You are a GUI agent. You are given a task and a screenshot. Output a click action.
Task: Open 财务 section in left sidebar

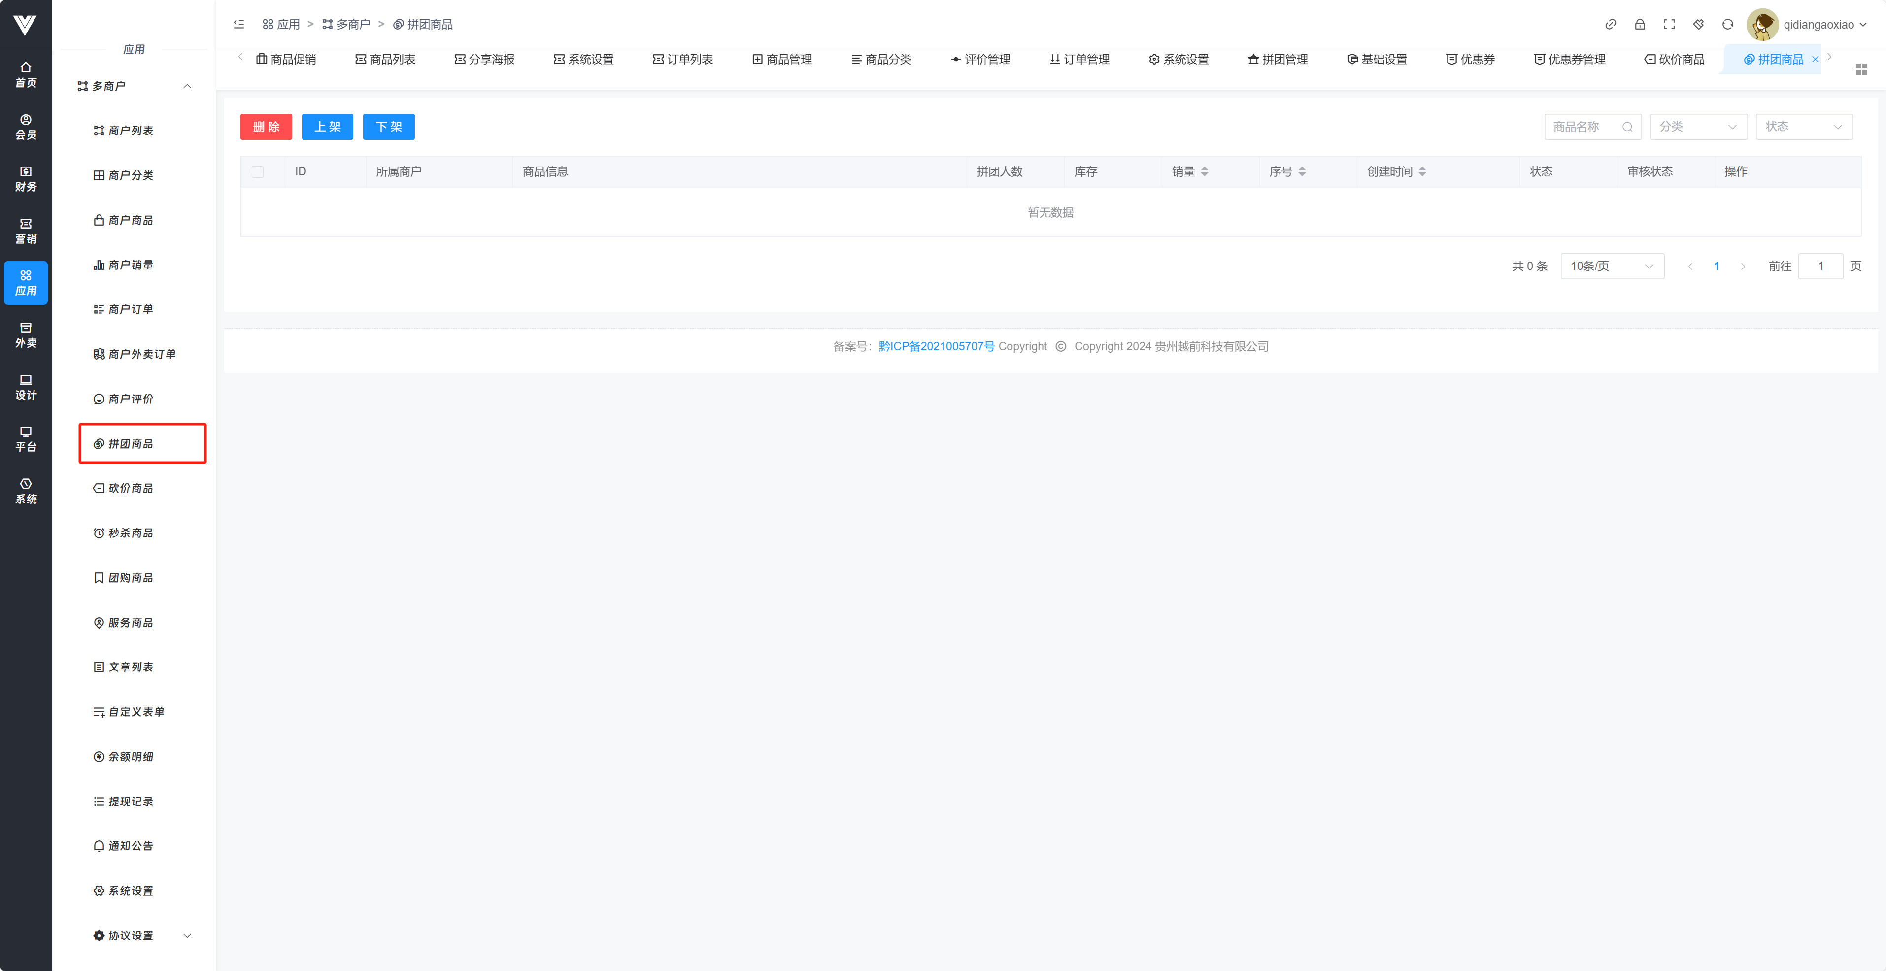coord(26,179)
